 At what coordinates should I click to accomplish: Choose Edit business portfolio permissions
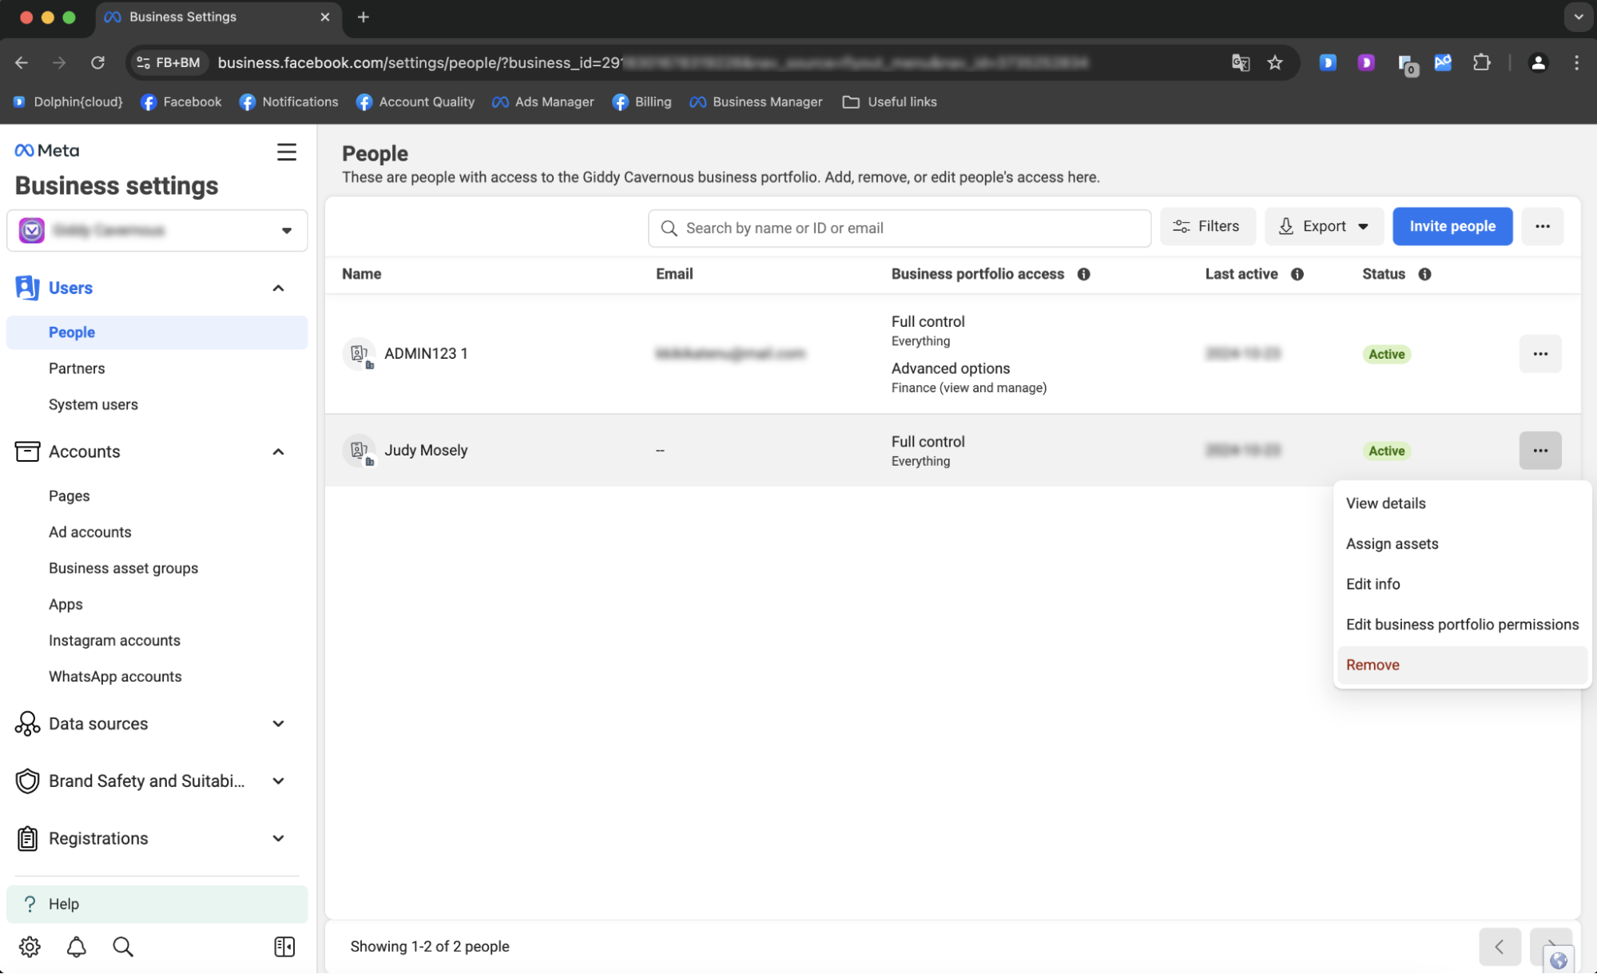coord(1461,625)
